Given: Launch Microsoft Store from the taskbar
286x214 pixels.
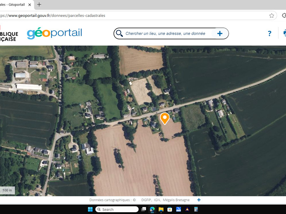Looking at the screenshot, I should click(169, 209).
